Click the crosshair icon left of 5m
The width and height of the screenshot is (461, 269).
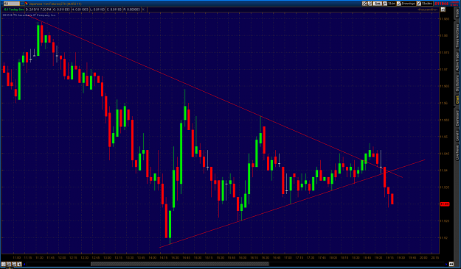pos(364,4)
